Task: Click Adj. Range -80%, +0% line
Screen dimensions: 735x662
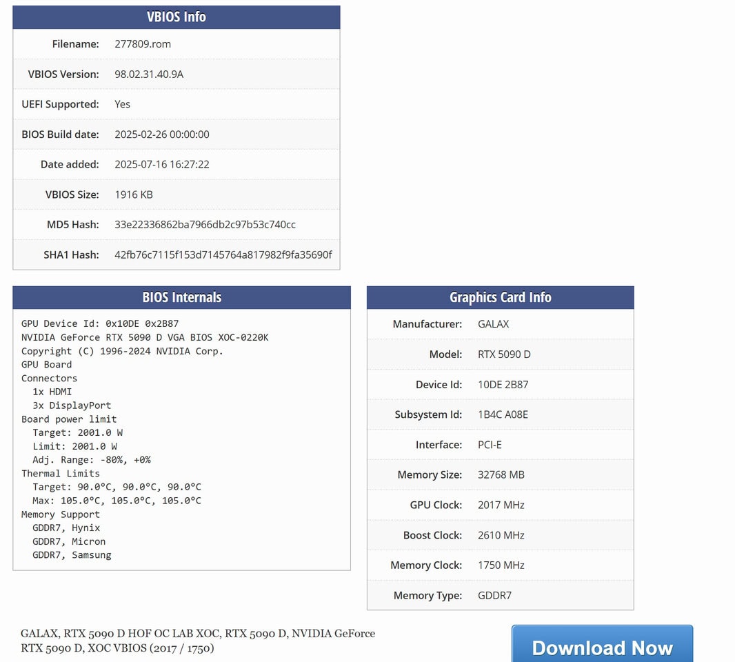Action: [x=92, y=459]
